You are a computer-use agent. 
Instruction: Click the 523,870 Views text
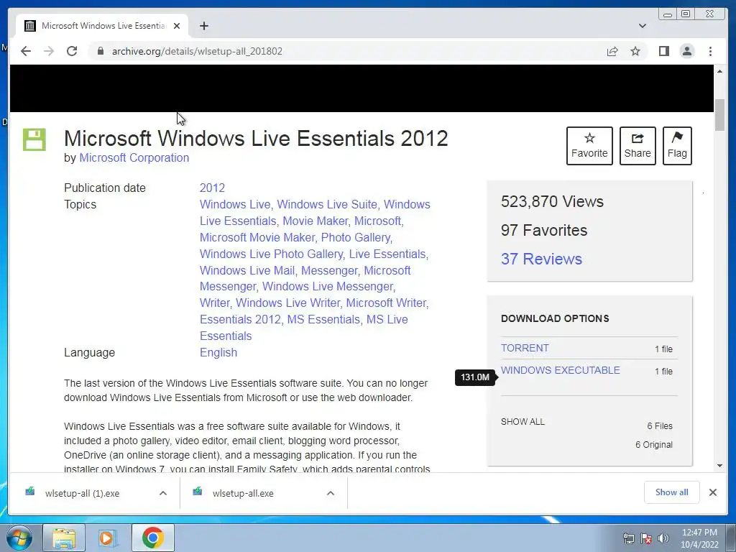tap(552, 201)
